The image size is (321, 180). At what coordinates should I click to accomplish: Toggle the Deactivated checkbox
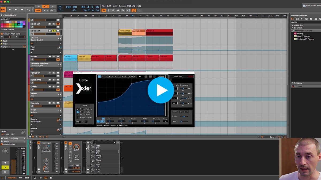(x=2, y=30)
